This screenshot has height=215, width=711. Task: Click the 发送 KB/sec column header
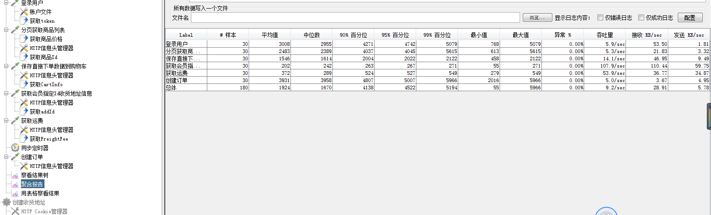click(689, 35)
